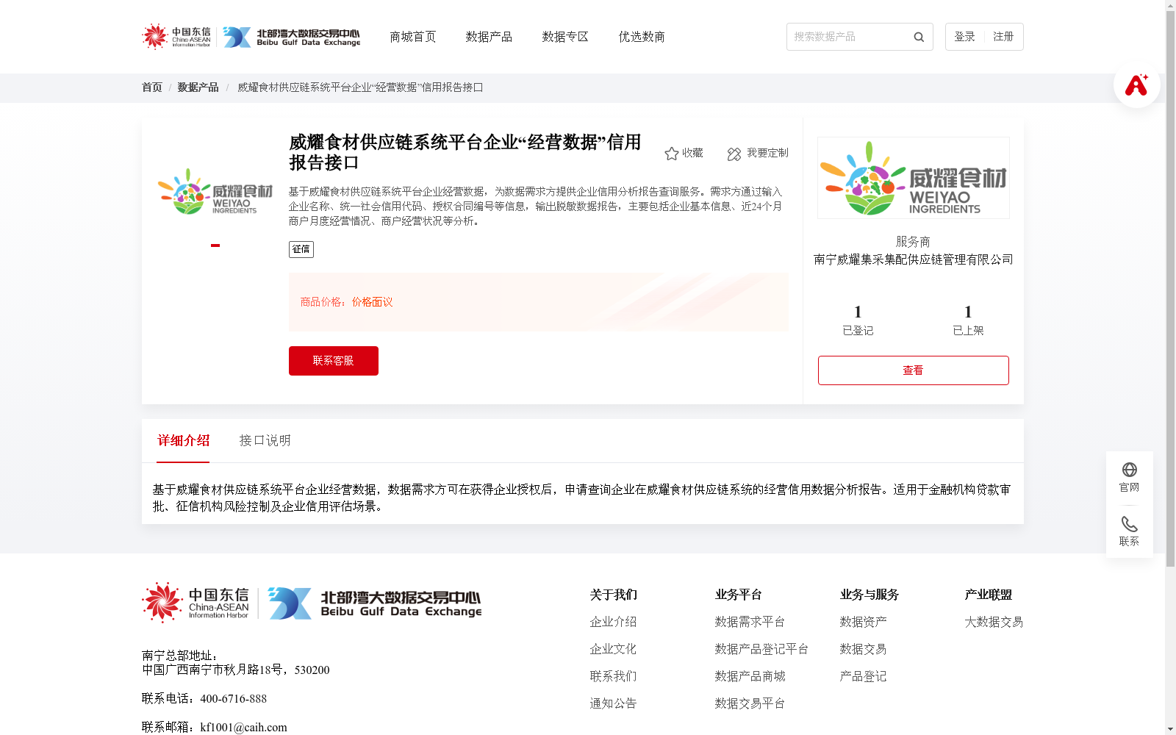Go to 首页 in the breadcrumb
Viewport: 1176px width, 735px height.
click(152, 87)
